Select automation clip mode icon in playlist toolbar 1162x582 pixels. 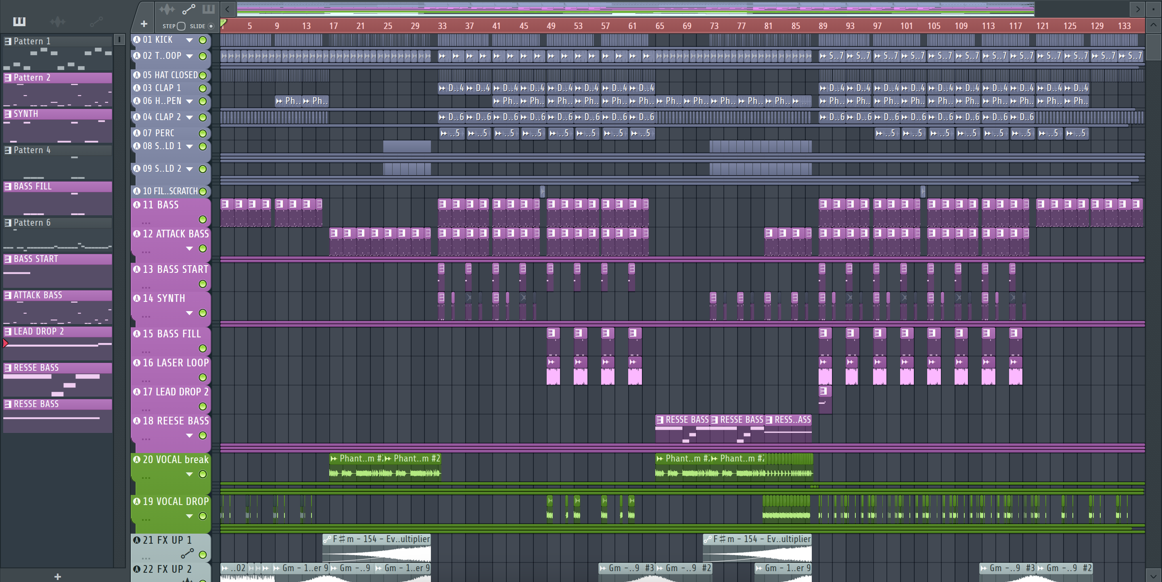188,8
